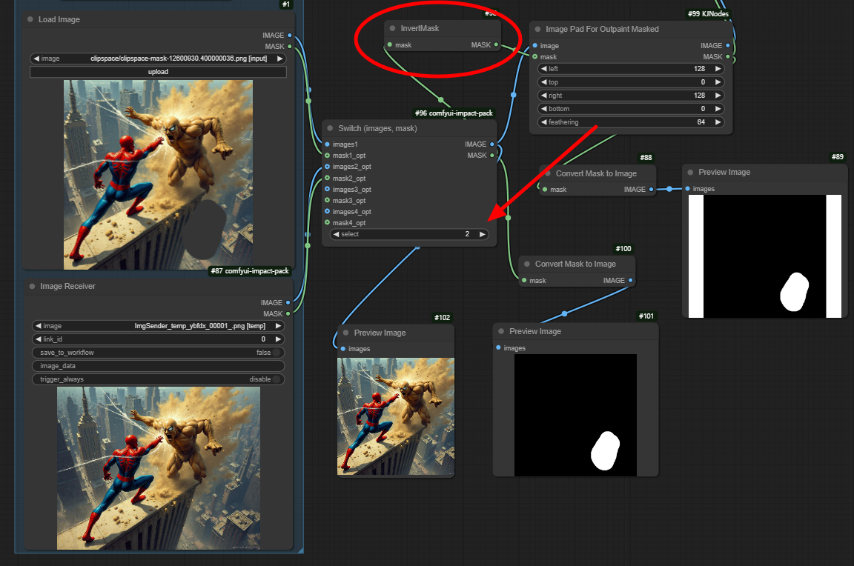854x566 pixels.
Task: Collapse Preview Image node #102 dot
Action: click(x=346, y=333)
